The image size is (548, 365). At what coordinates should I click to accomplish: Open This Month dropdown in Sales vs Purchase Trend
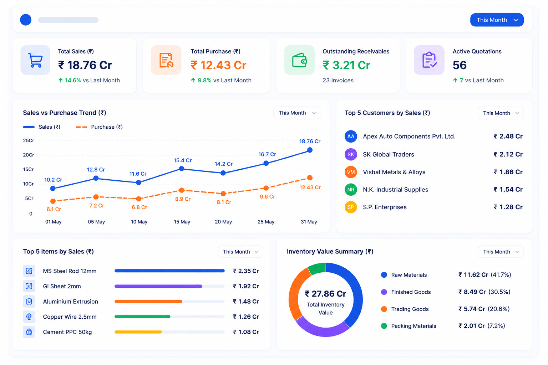tap(297, 113)
